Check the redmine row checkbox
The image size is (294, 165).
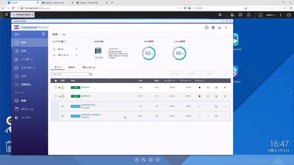pos(56,88)
